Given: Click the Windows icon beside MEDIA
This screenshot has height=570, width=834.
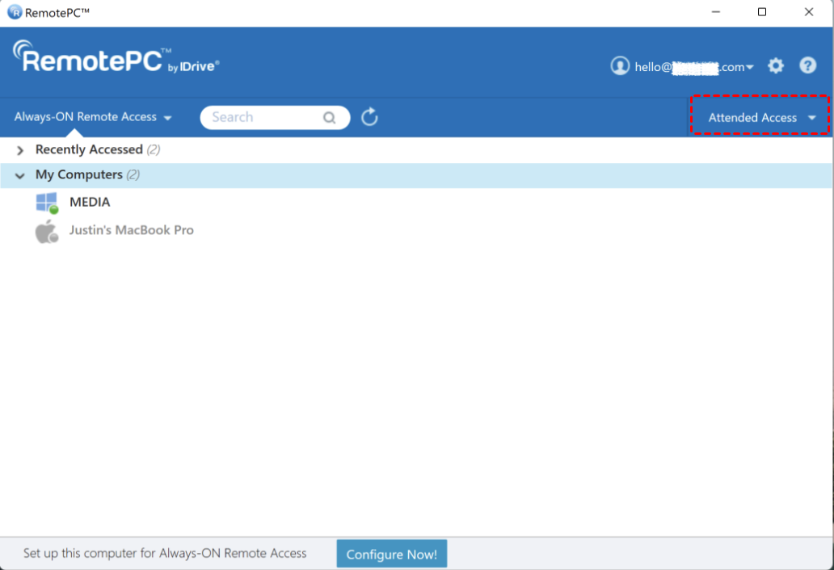Looking at the screenshot, I should 47,203.
